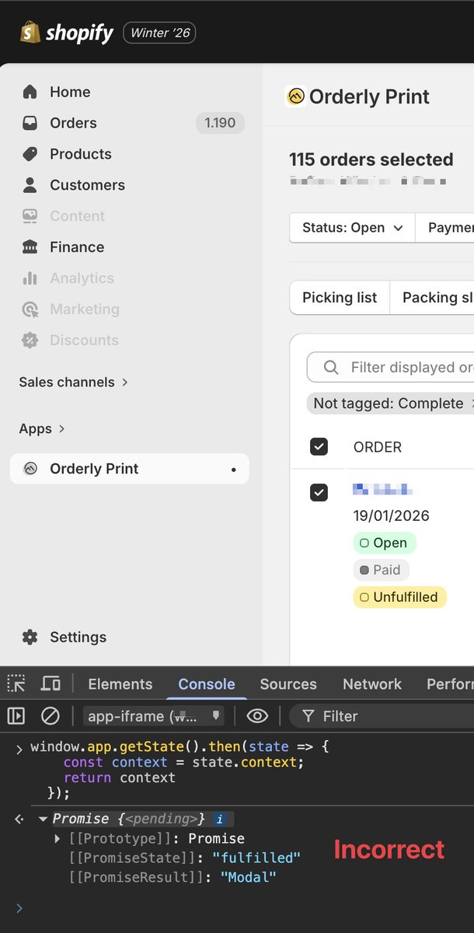474x933 pixels.
Task: Toggle DevTools device toolbar
Action: pos(51,684)
